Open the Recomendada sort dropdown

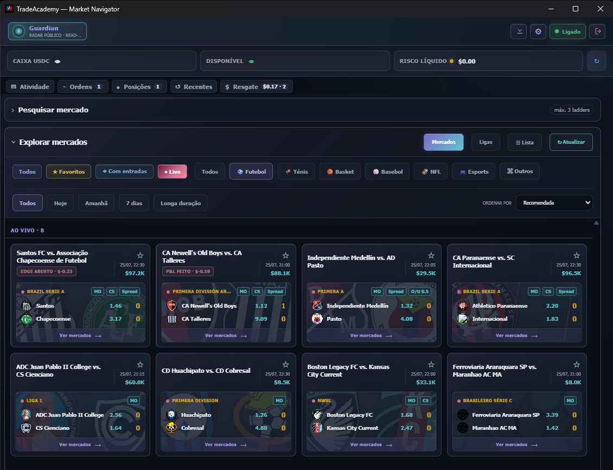pos(554,202)
